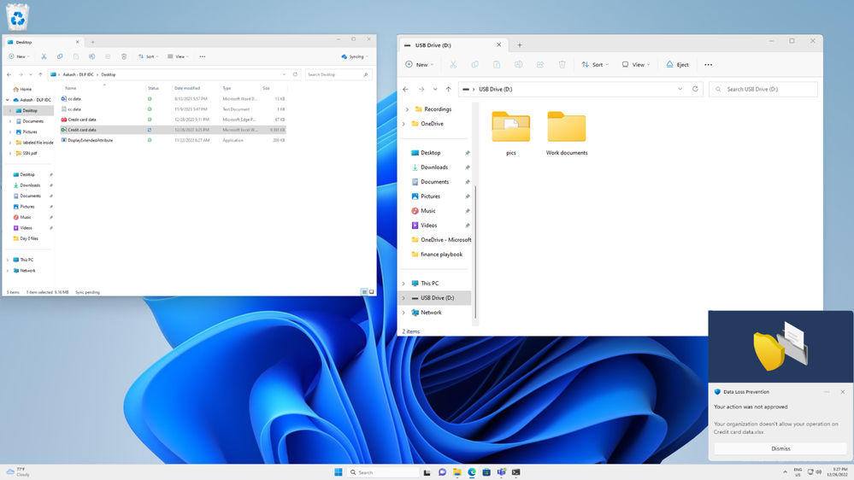Open New dropdown in Desktop window
The width and height of the screenshot is (854, 480).
[19, 56]
